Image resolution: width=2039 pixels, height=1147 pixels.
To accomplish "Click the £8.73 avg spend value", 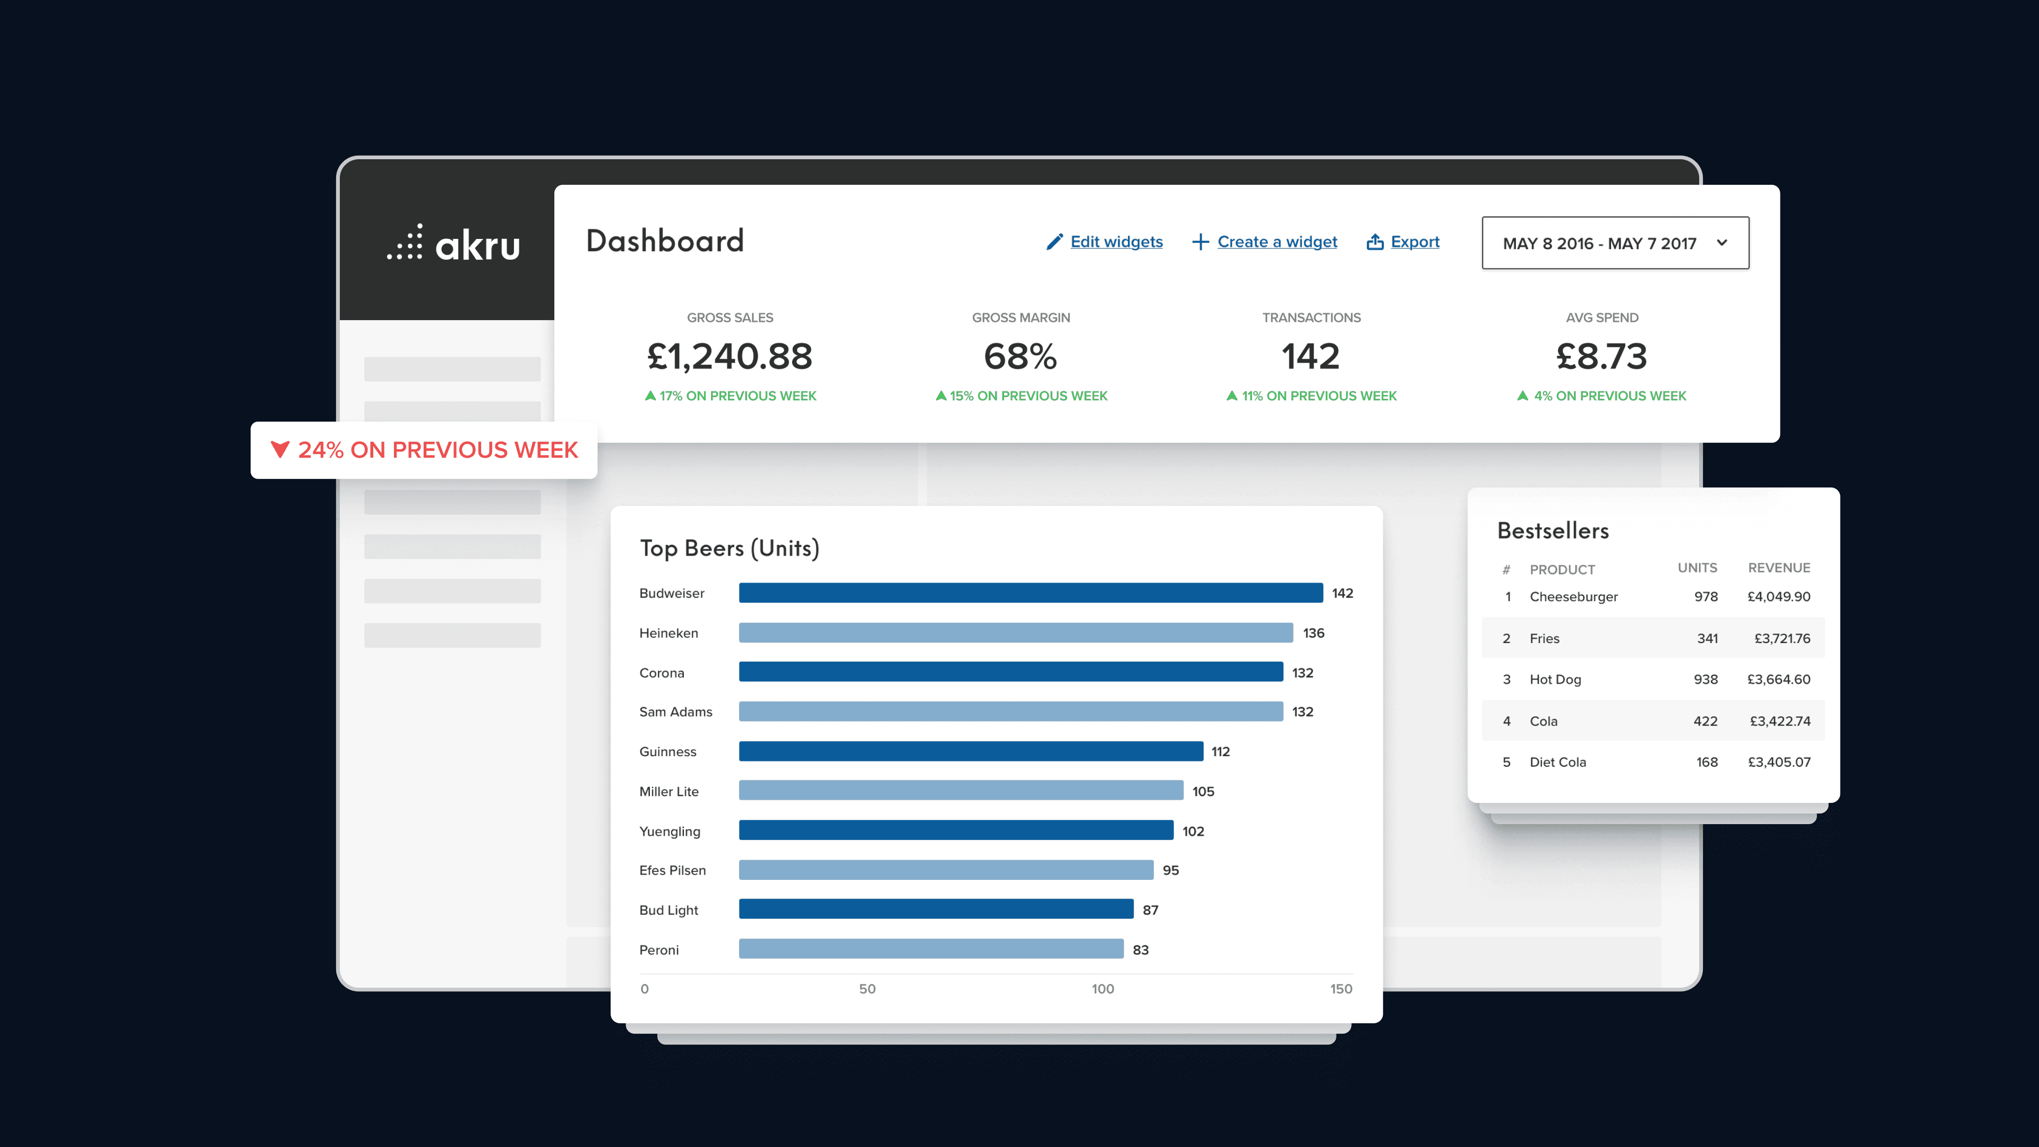I will (x=1601, y=356).
